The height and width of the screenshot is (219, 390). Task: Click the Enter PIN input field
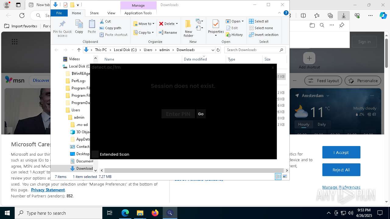click(x=178, y=114)
